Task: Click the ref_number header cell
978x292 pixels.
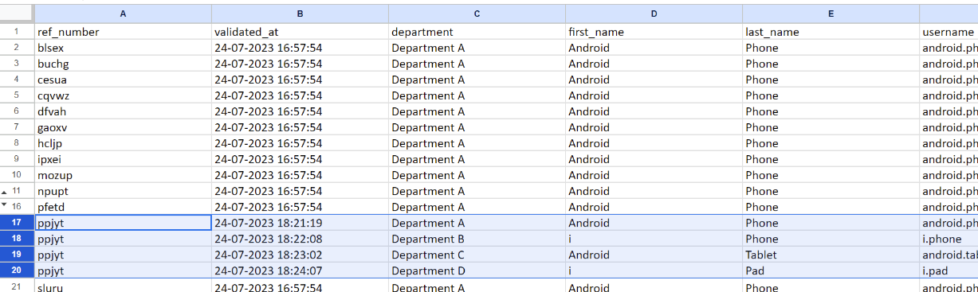Action: pyautogui.click(x=123, y=32)
